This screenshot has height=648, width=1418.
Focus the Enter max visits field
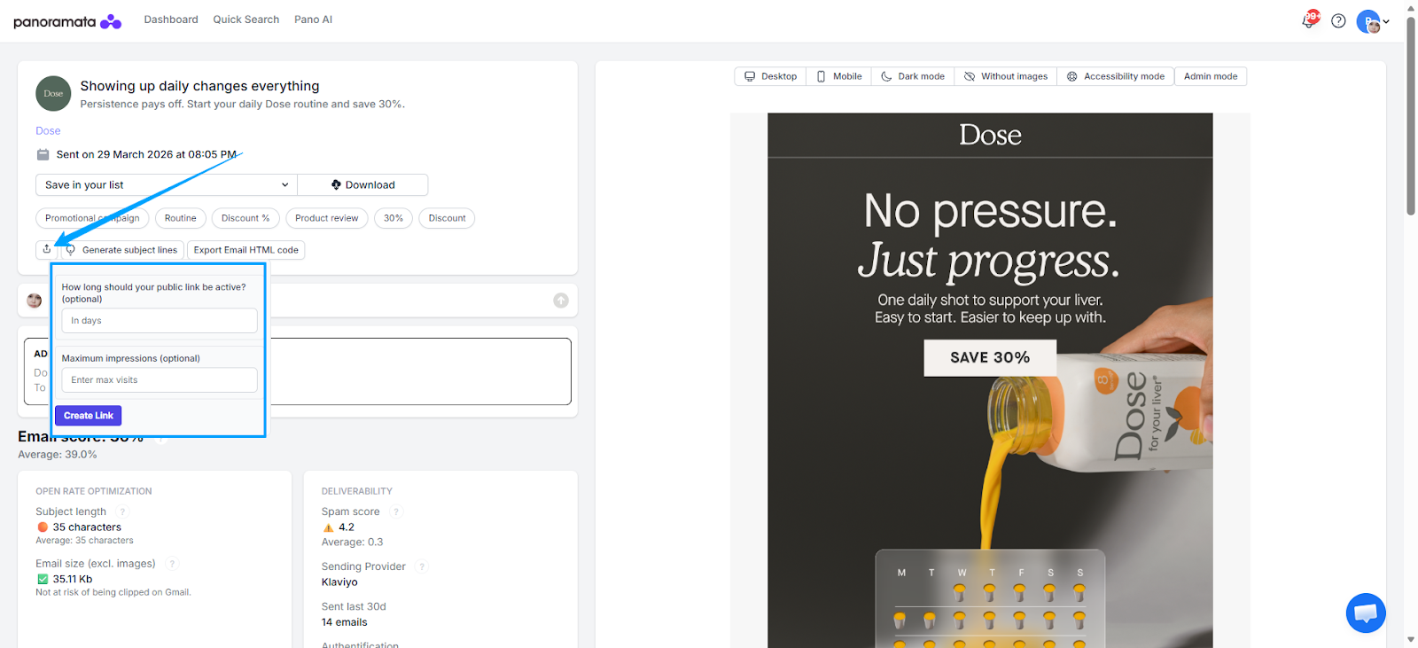tap(160, 380)
